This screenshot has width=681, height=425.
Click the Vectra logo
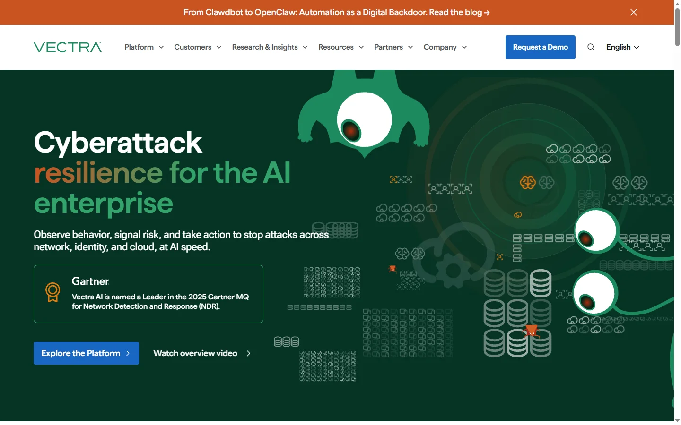68,47
